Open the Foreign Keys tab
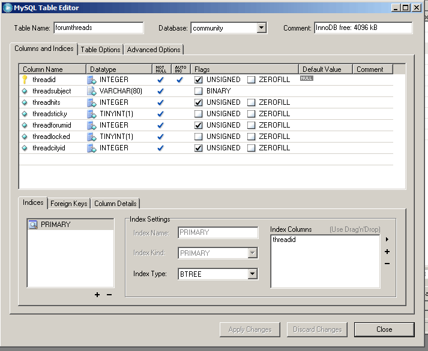The width and height of the screenshot is (428, 351). (69, 204)
